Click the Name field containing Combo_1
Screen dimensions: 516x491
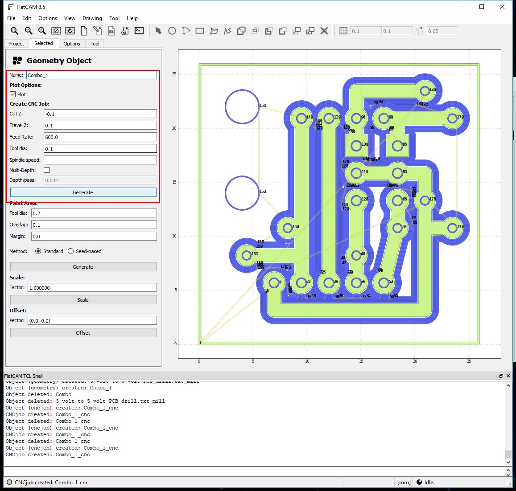[x=91, y=75]
